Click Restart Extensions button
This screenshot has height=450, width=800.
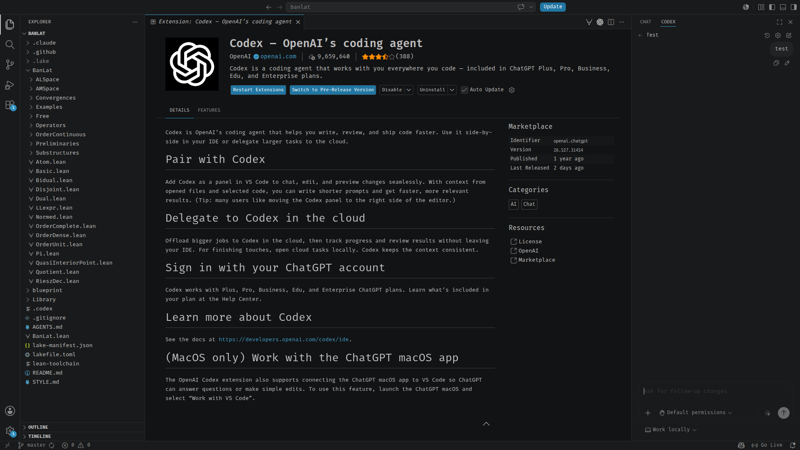click(x=258, y=90)
